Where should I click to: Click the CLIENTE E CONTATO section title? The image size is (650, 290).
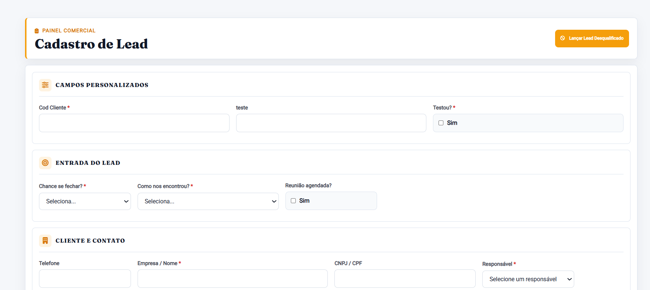click(x=90, y=241)
